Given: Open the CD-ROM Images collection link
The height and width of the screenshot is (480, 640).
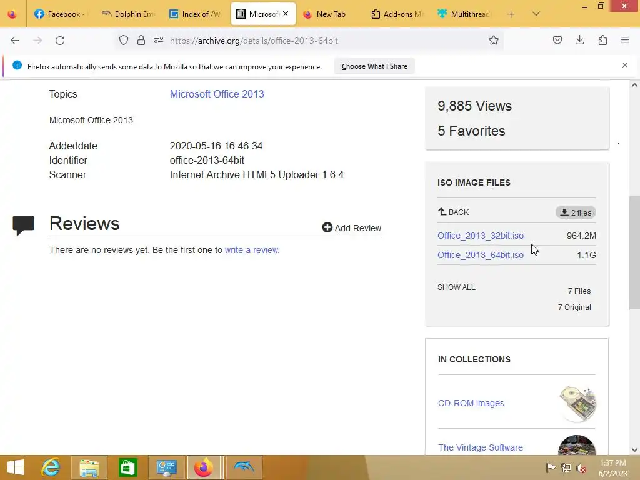Looking at the screenshot, I should pos(471,403).
